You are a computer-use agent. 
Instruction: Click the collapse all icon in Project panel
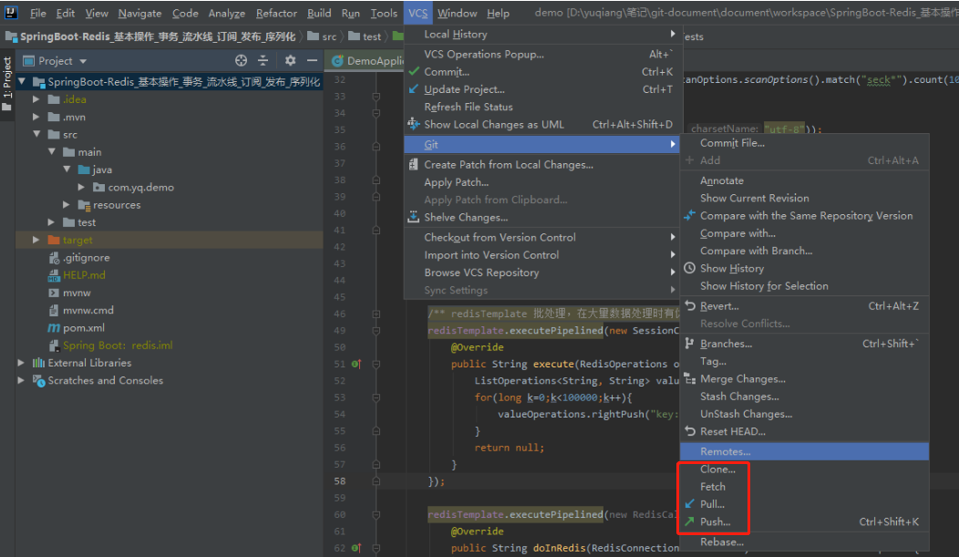point(263,60)
